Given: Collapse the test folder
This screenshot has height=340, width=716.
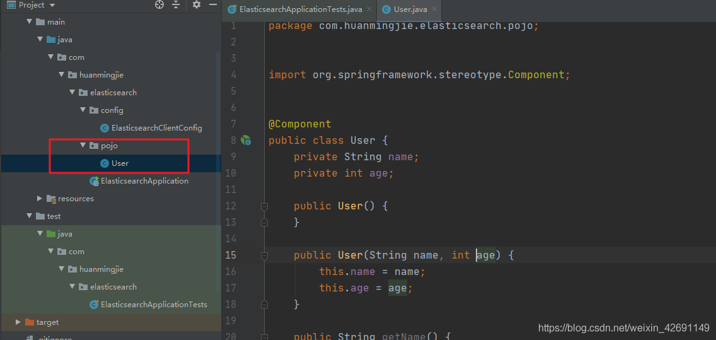Looking at the screenshot, I should coord(29,216).
